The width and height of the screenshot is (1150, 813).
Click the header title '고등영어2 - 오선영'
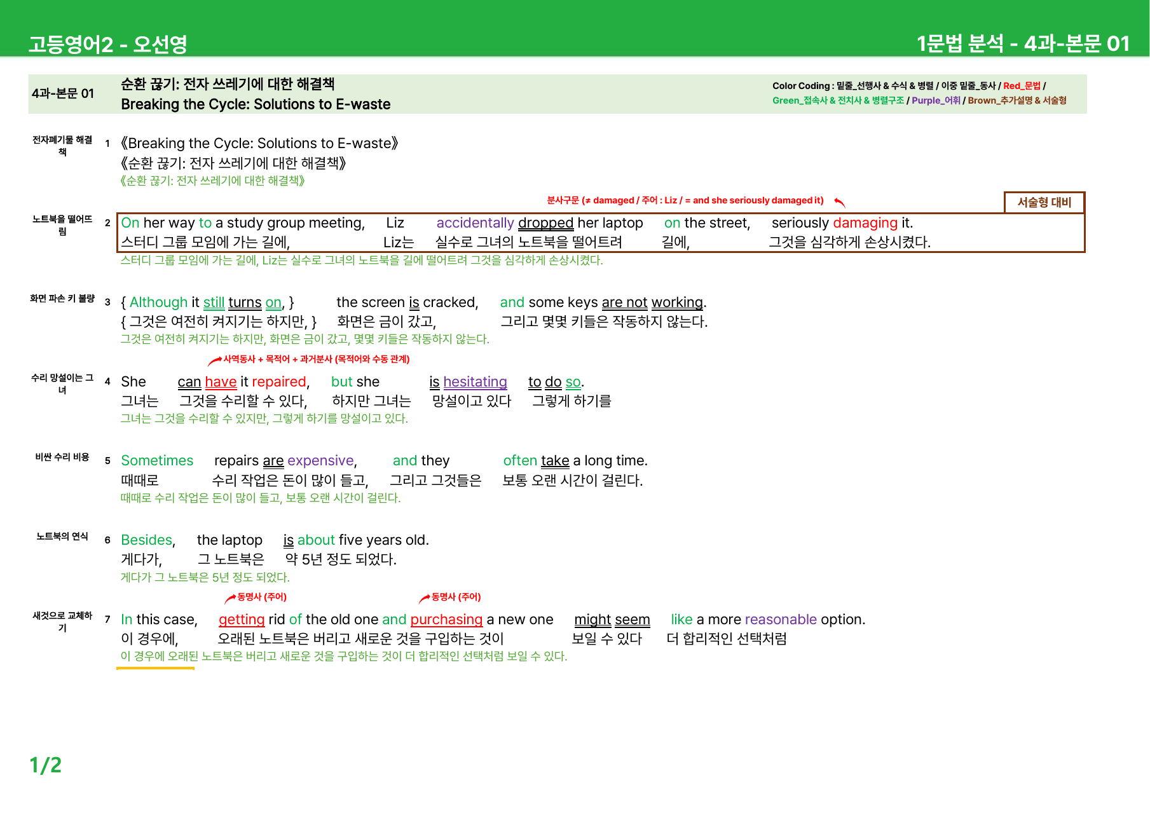[x=107, y=44]
